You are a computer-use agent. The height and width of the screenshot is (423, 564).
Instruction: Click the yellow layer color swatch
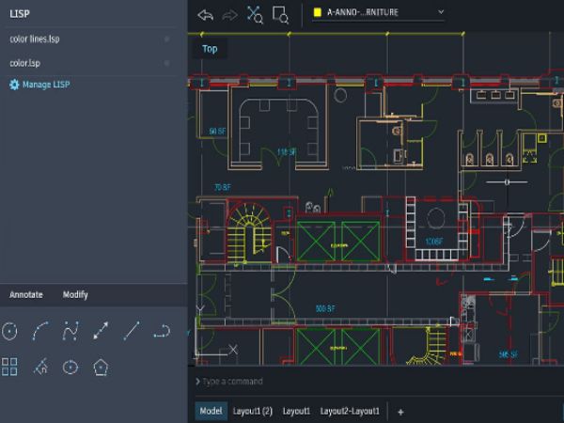pyautogui.click(x=318, y=12)
